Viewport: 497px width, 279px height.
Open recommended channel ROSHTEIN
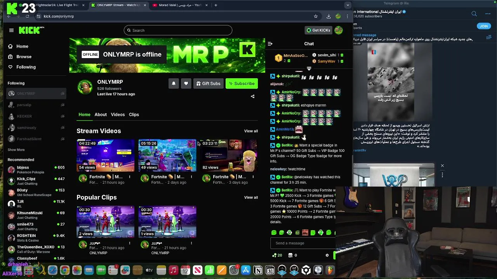coord(36,238)
